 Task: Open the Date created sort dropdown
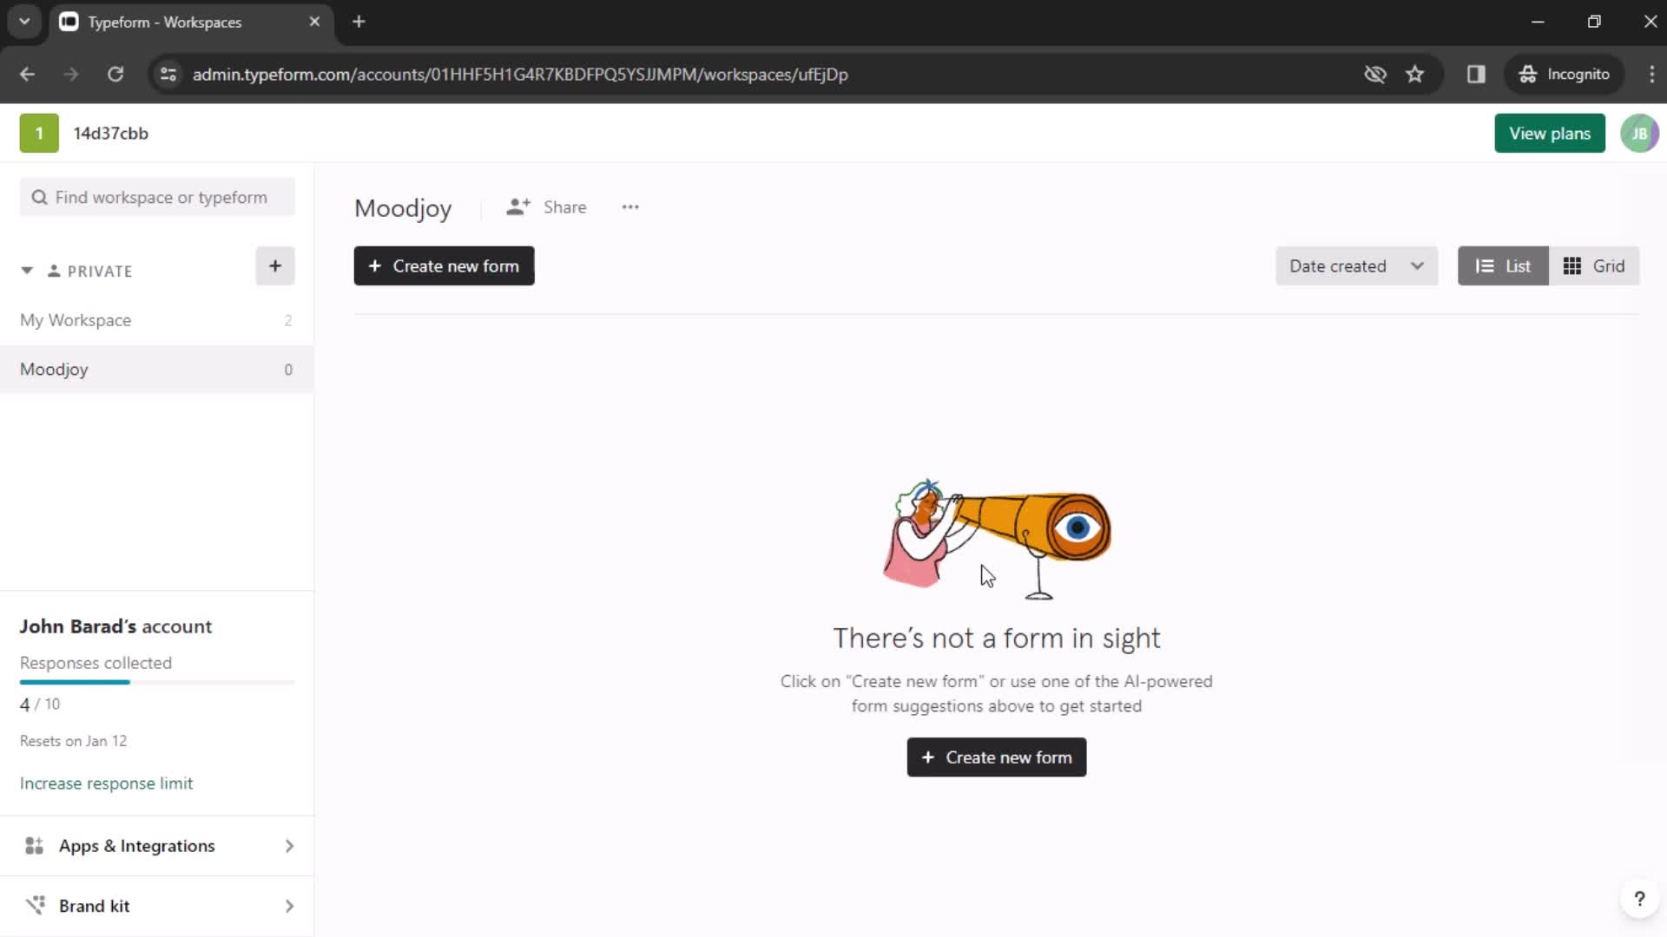pos(1354,265)
